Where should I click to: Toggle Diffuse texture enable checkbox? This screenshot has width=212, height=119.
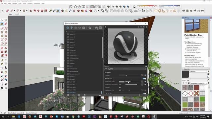point(145,75)
